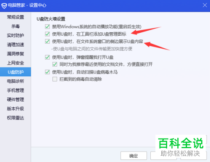Open the 上网安全 section

16,63
